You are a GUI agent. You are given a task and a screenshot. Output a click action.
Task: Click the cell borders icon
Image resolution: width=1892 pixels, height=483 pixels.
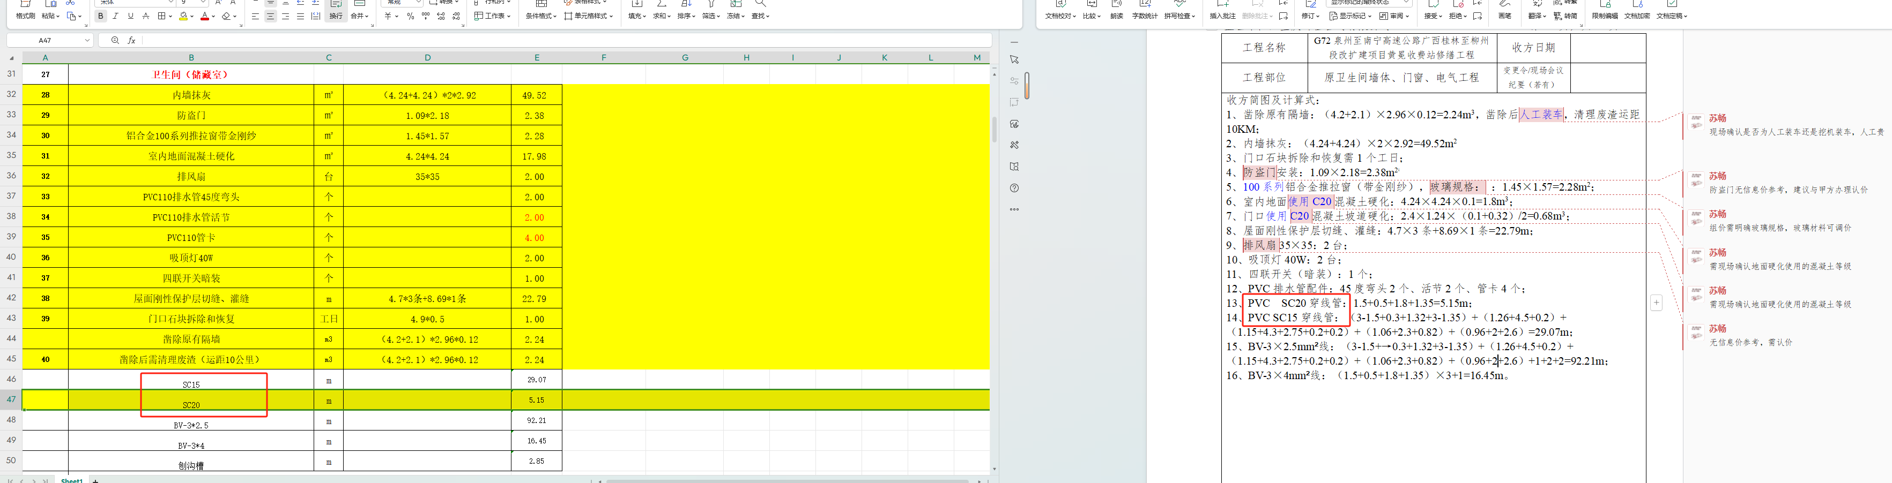click(x=161, y=16)
